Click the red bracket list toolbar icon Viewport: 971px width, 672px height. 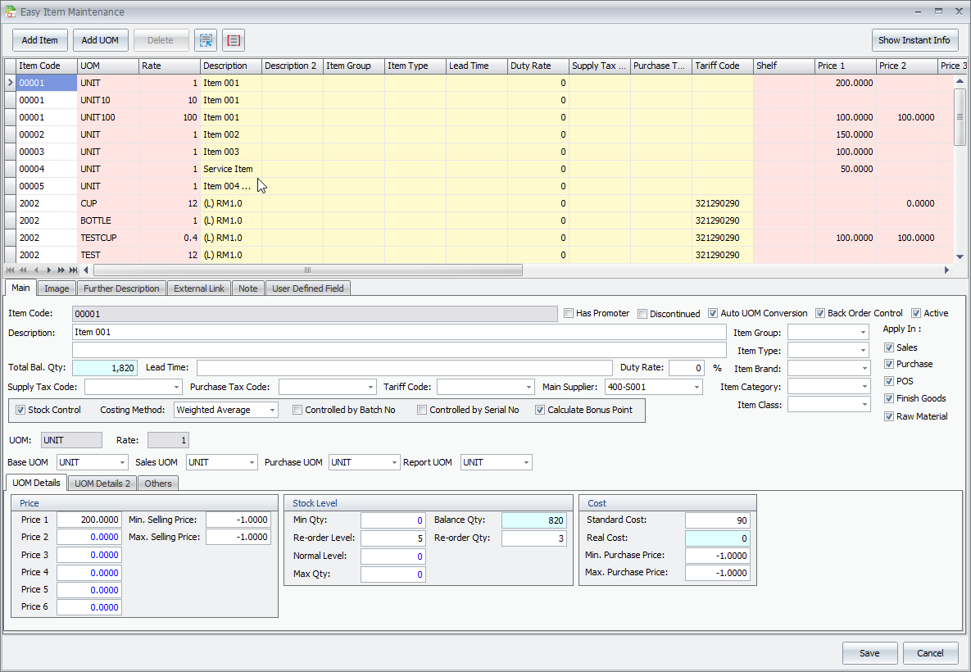234,39
